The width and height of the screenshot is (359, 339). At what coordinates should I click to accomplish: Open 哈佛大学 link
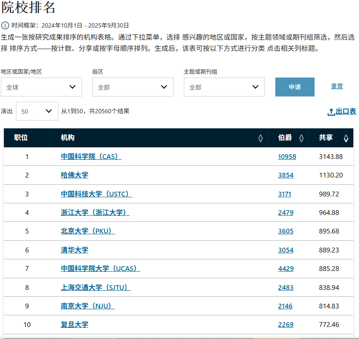pyautogui.click(x=74, y=175)
